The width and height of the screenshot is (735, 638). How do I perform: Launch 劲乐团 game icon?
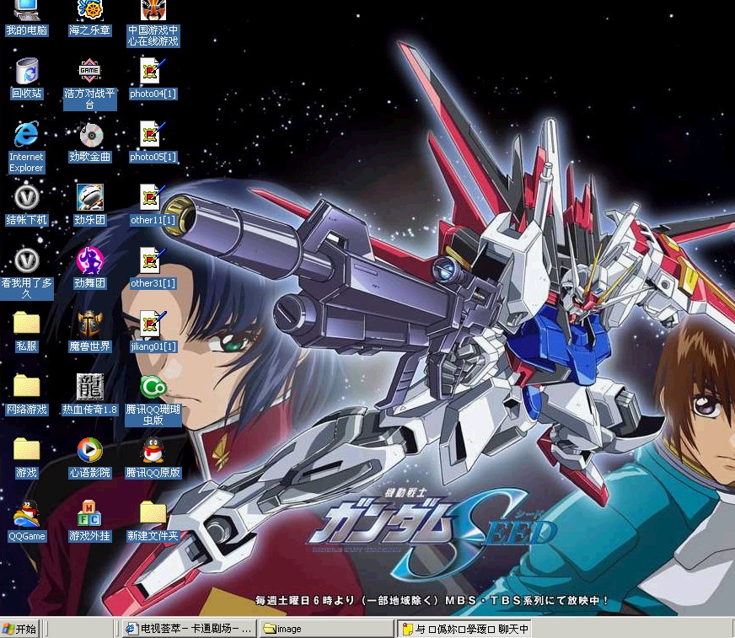click(89, 198)
